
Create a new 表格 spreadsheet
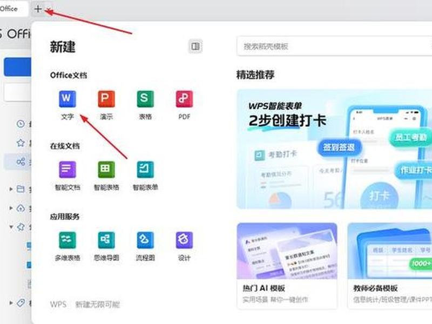tap(145, 105)
